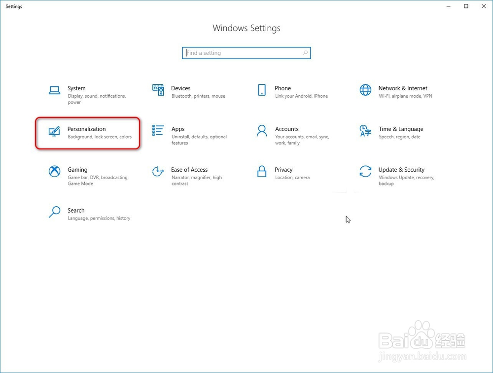Go to Devices settings title
This screenshot has height=373, width=493.
pos(181,88)
